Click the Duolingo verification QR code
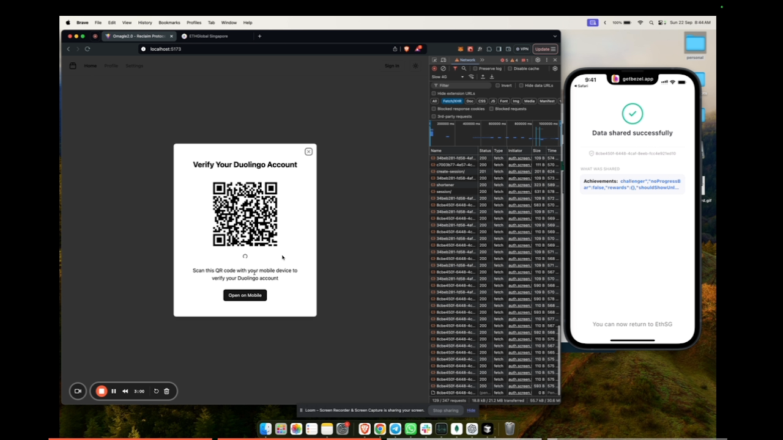This screenshot has height=440, width=783. [245, 214]
